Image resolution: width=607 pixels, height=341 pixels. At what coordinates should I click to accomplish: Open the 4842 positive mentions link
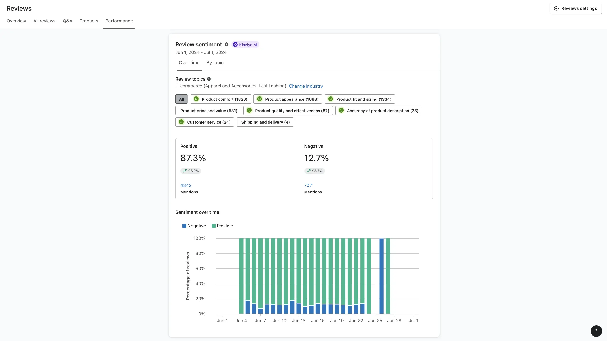pos(186,185)
